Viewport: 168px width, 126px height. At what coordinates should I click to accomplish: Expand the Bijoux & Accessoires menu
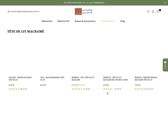click(85, 21)
